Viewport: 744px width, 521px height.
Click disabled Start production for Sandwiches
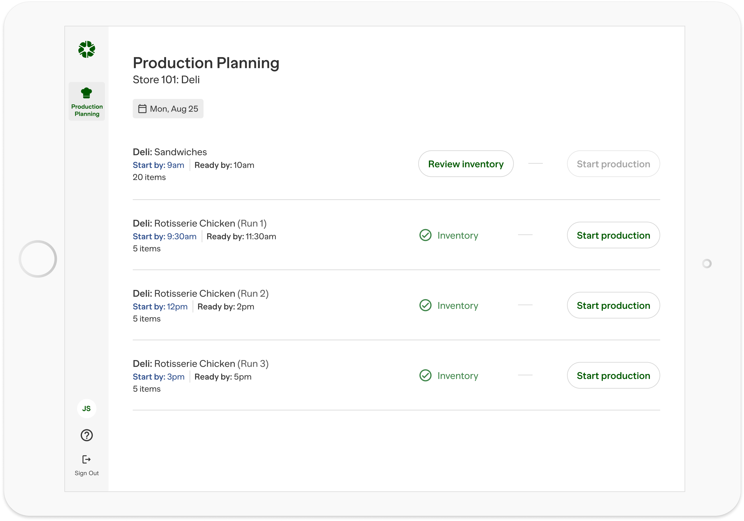613,164
